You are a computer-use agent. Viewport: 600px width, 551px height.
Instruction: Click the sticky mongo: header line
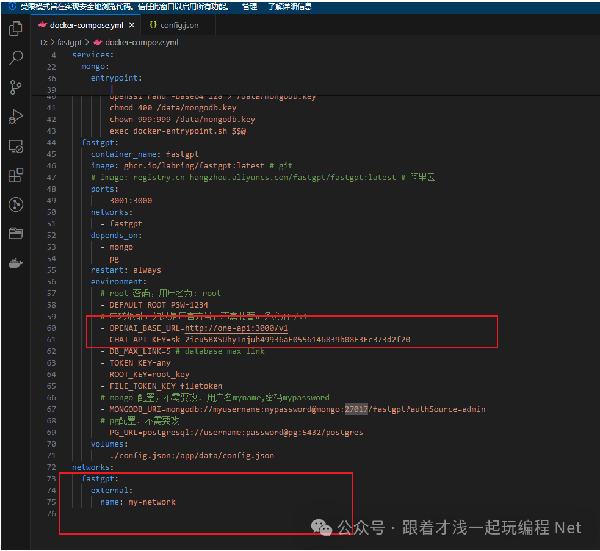tap(95, 66)
